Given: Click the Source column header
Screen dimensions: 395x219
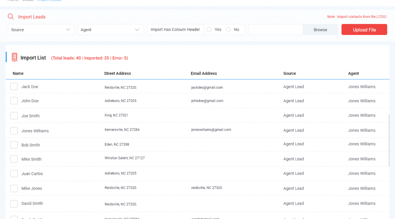Looking at the screenshot, I should [x=290, y=73].
